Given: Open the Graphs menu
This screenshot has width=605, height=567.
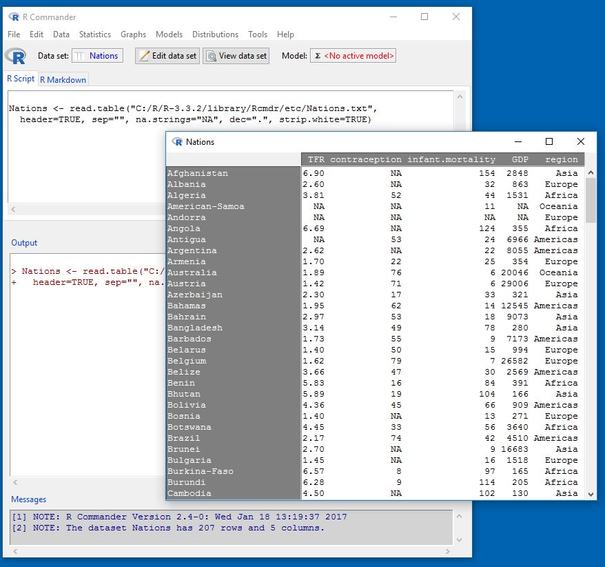Looking at the screenshot, I should click(x=133, y=34).
